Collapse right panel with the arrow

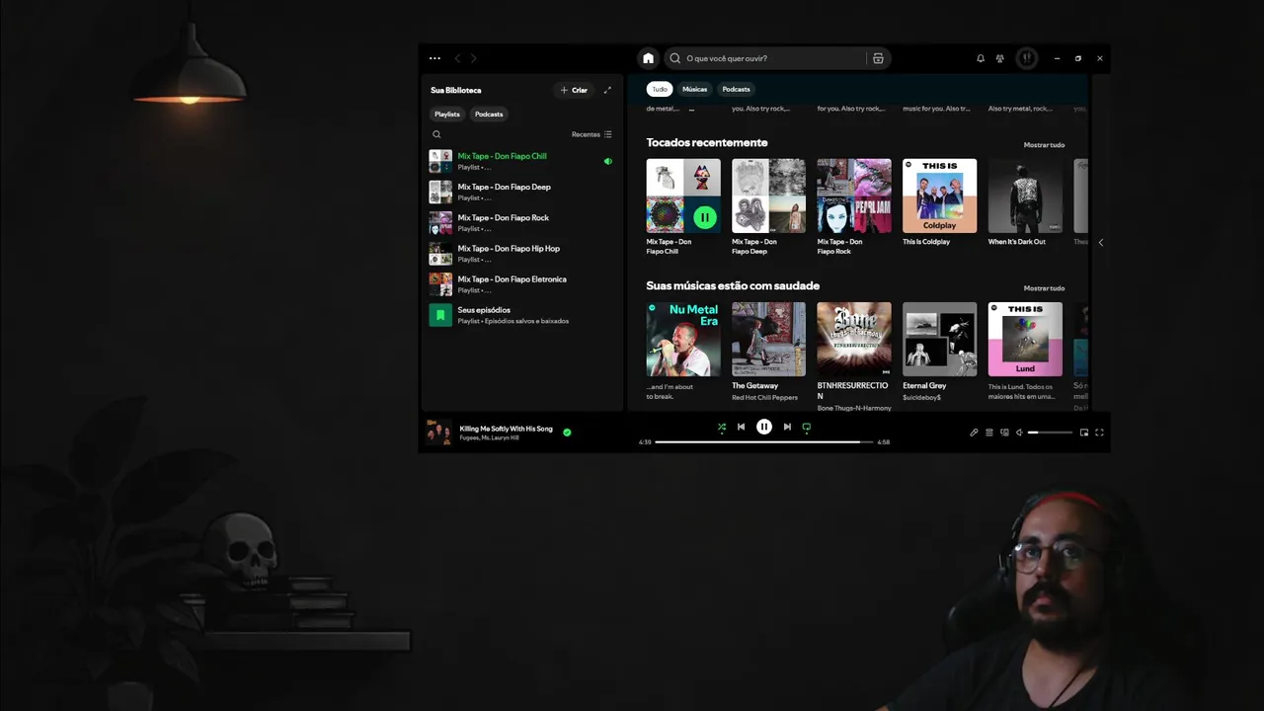(1100, 242)
